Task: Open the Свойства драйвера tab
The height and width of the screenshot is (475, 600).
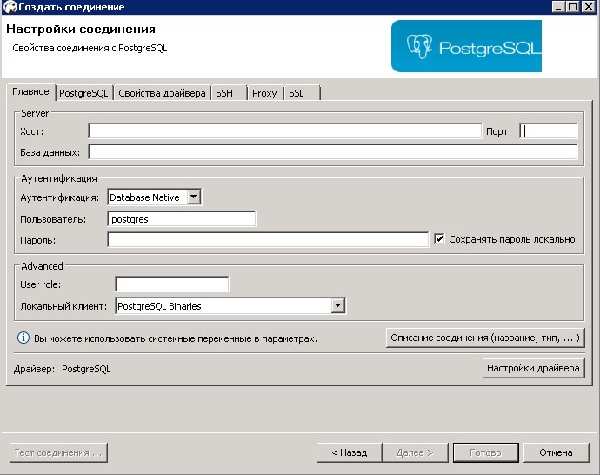Action: click(x=162, y=93)
